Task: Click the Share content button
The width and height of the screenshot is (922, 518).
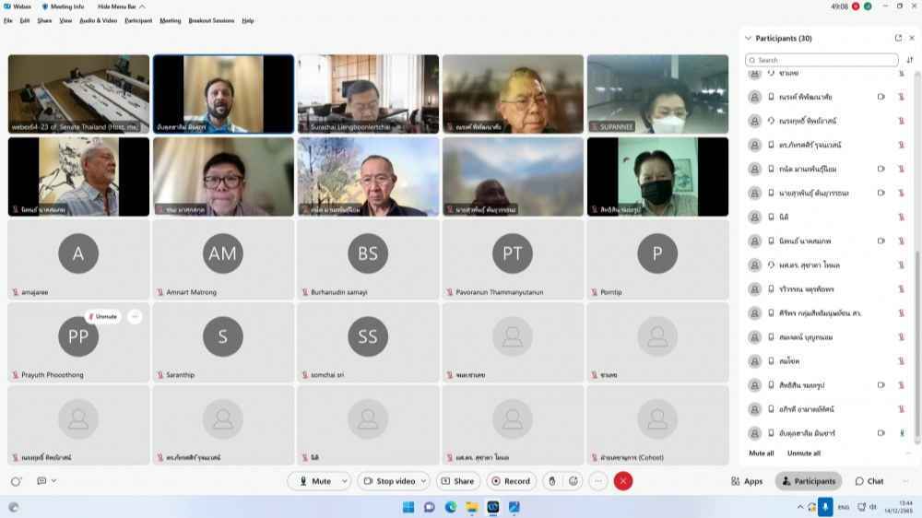Action: 457,481
